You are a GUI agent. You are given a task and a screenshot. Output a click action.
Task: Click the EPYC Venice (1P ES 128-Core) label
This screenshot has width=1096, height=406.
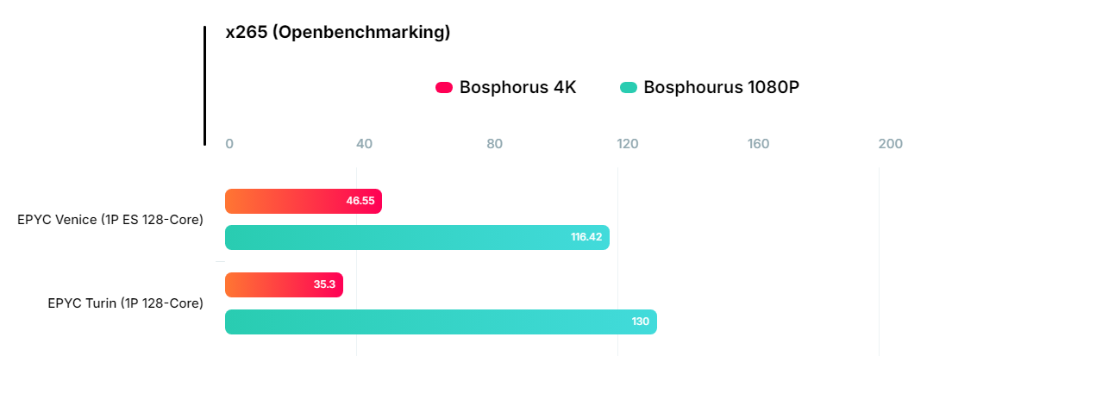point(110,220)
